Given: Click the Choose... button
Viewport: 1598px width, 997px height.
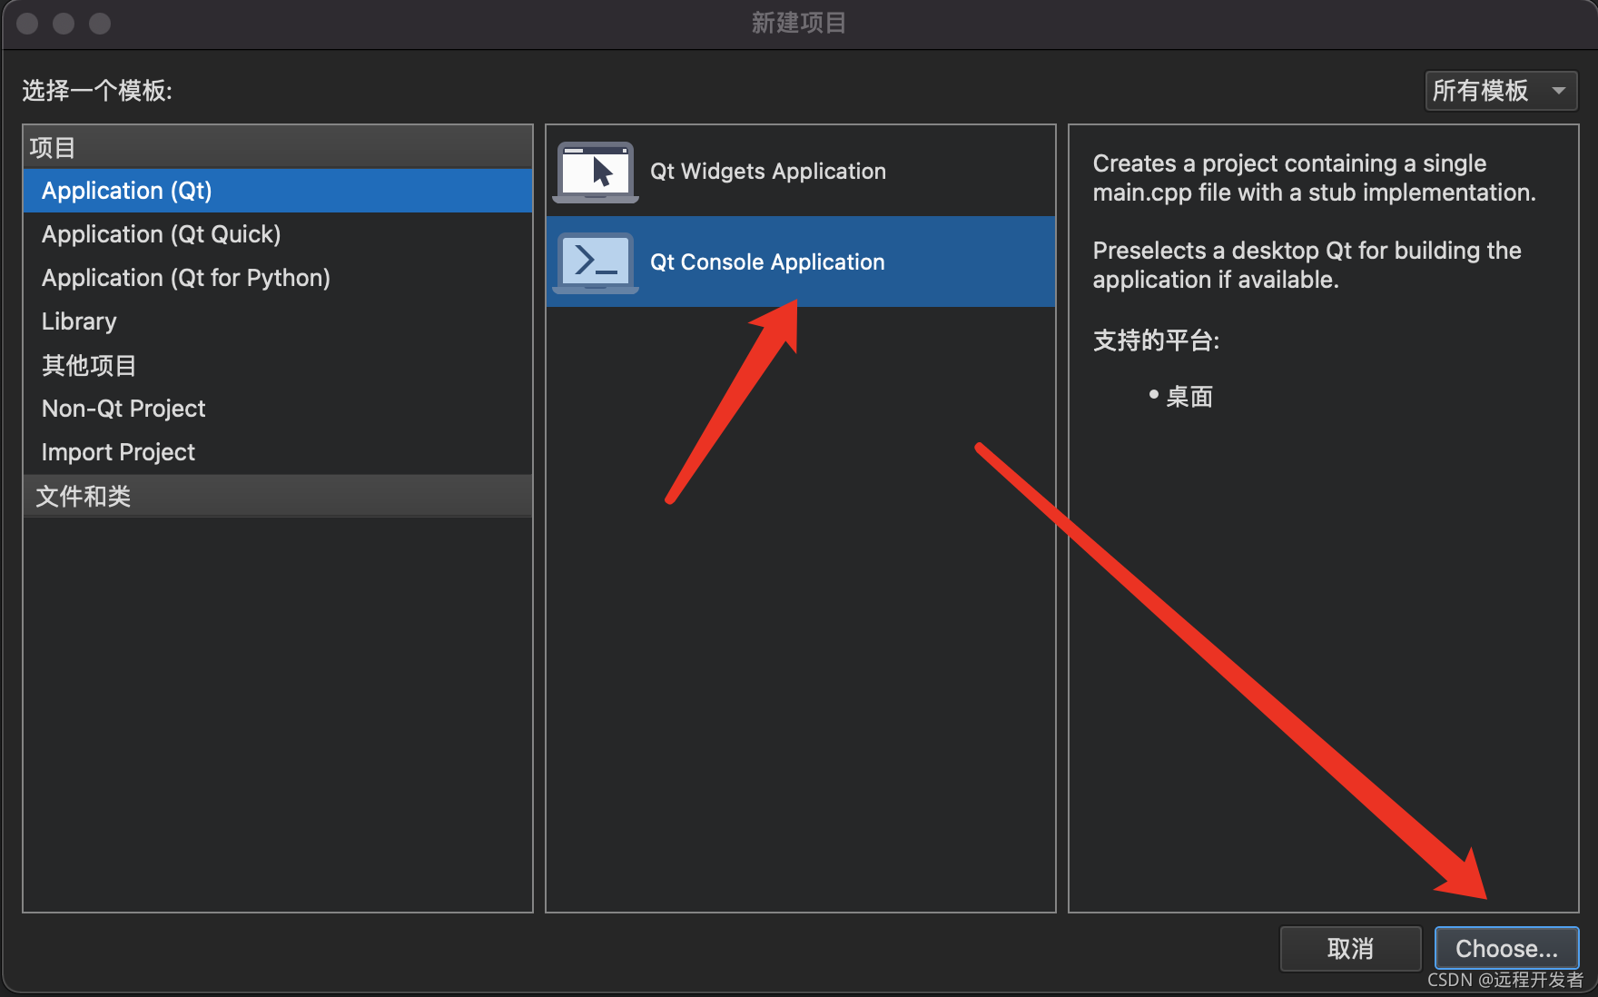Looking at the screenshot, I should [x=1506, y=949].
